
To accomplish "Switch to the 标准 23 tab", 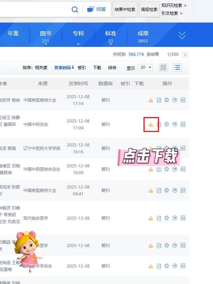I will pyautogui.click(x=110, y=36).
